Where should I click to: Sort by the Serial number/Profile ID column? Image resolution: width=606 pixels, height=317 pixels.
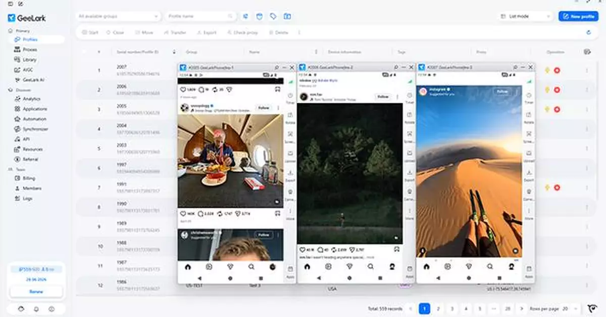tap(174, 52)
